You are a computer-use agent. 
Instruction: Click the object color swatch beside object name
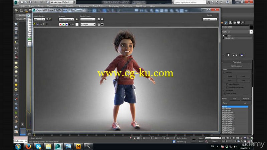251,27
